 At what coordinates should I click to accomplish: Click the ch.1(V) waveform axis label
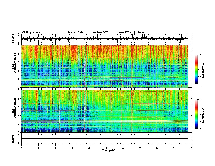click(x=13, y=39)
